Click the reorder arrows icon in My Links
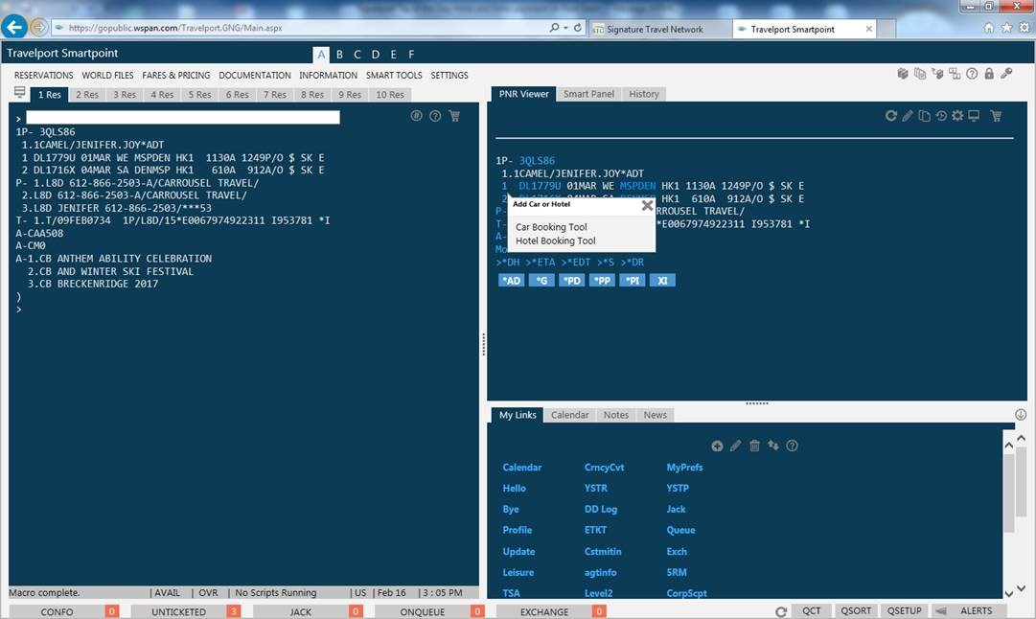This screenshot has height=619, width=1036. (x=773, y=446)
